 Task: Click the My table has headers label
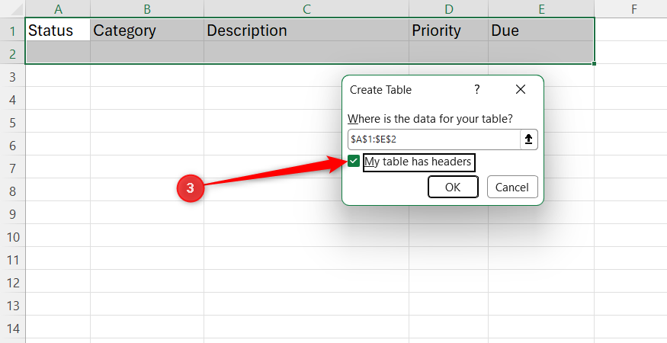[x=418, y=162]
